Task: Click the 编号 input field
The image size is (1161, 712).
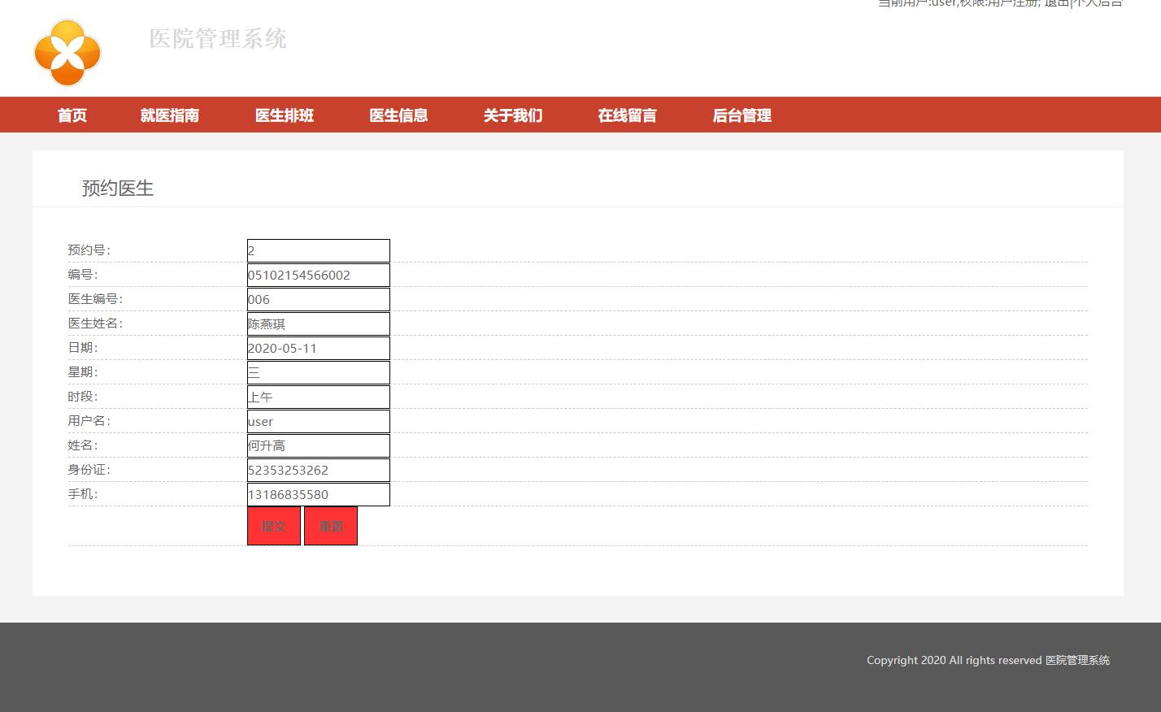Action: pos(318,274)
